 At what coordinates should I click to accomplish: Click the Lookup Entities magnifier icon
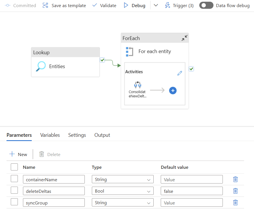point(41,66)
